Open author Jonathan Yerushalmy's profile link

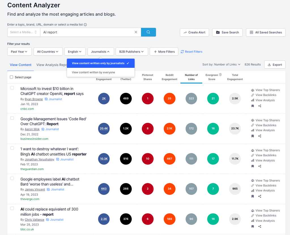40,160
